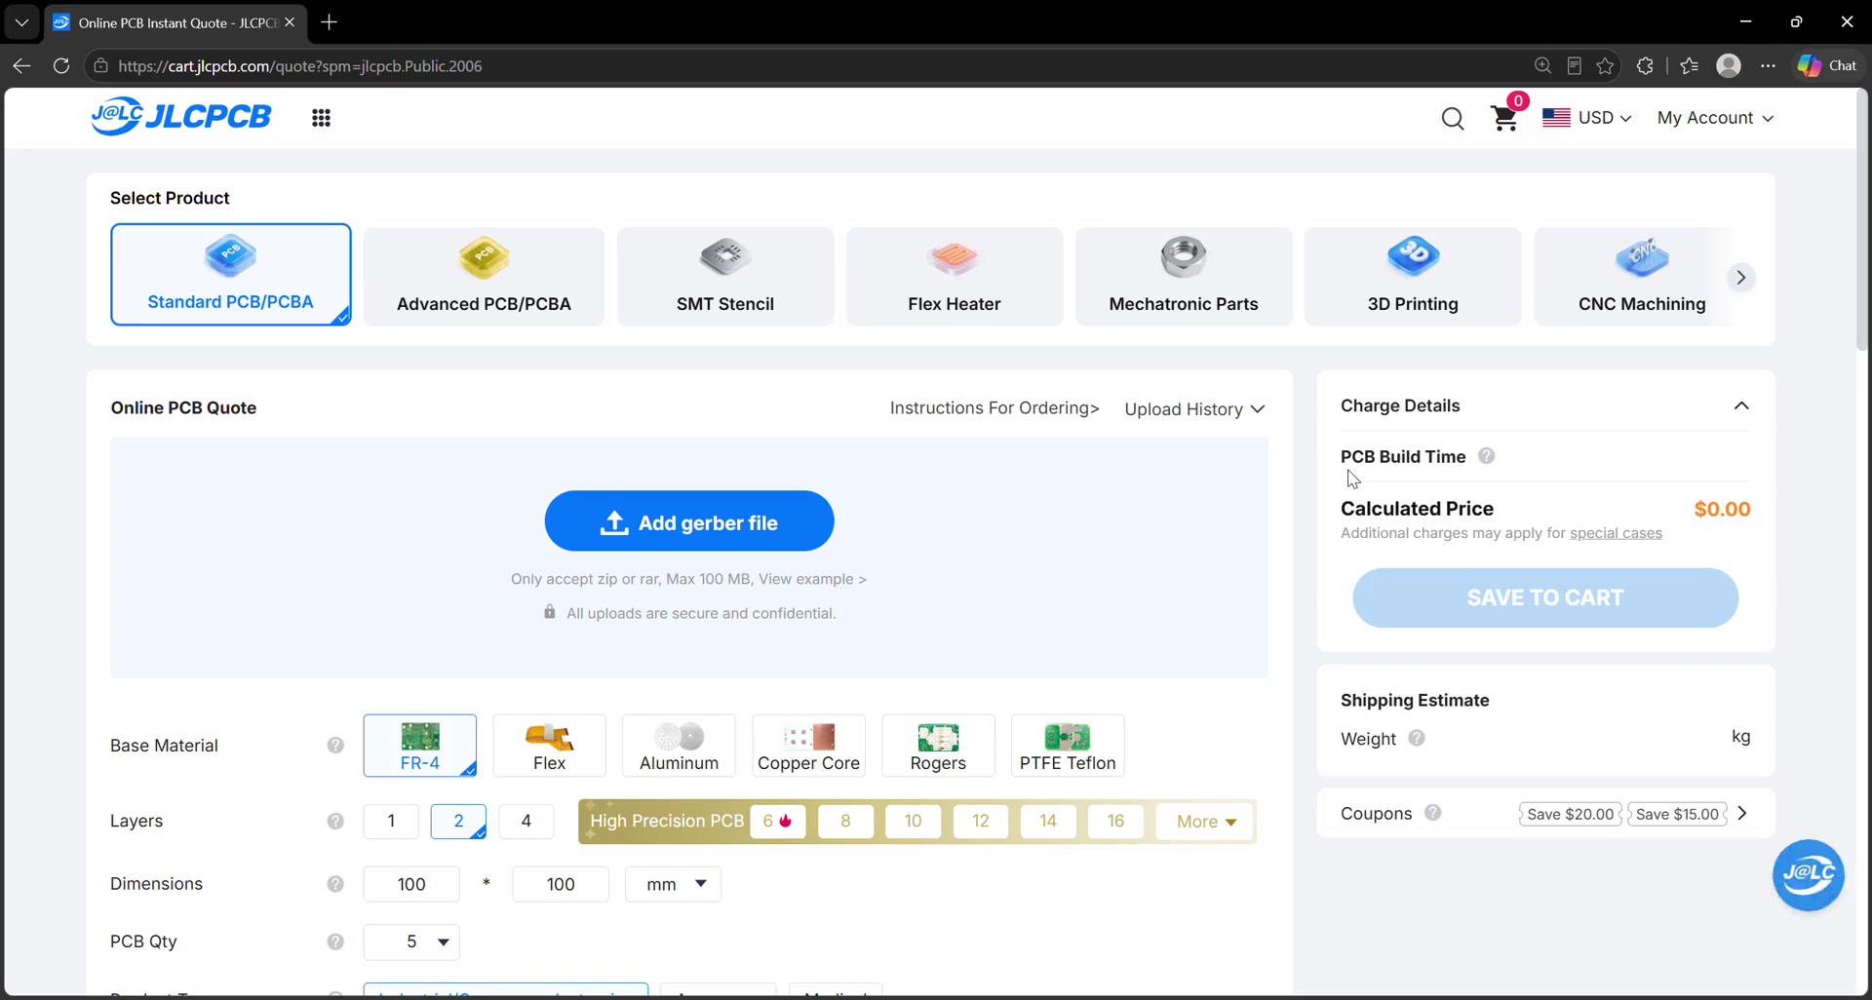Screen dimensions: 1872x1000
Task: Open the shopping cart
Action: tap(1504, 118)
